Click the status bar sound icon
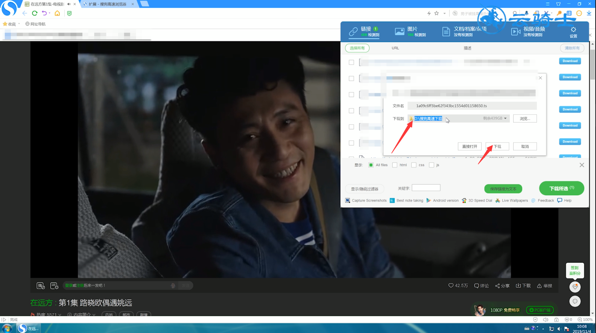The image size is (596, 333). click(x=546, y=320)
